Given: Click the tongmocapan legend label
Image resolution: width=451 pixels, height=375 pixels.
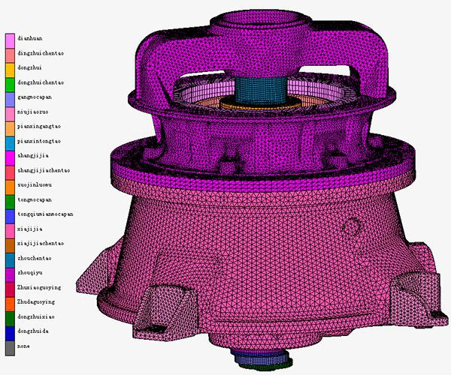Looking at the screenshot, I should click(38, 199).
